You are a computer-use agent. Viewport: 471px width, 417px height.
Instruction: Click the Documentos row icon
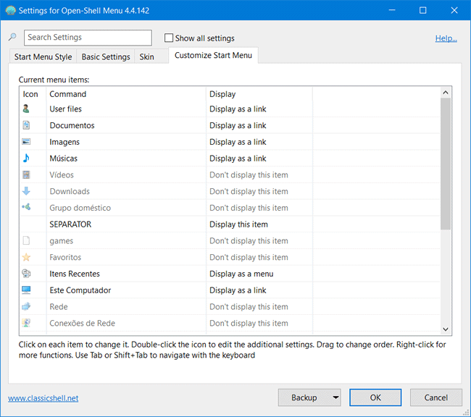26,126
